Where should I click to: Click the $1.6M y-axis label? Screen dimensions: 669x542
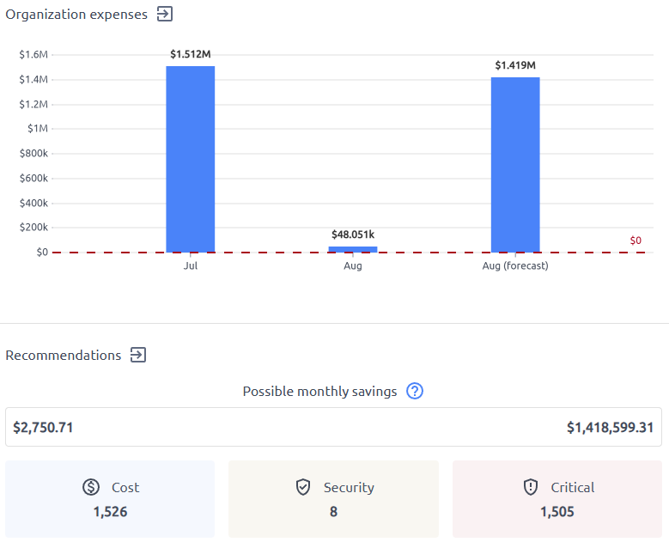coord(33,55)
